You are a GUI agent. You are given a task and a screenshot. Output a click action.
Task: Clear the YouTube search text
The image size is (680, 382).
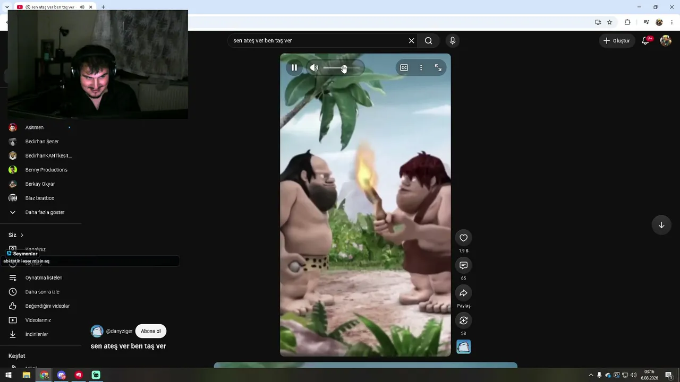click(411, 41)
